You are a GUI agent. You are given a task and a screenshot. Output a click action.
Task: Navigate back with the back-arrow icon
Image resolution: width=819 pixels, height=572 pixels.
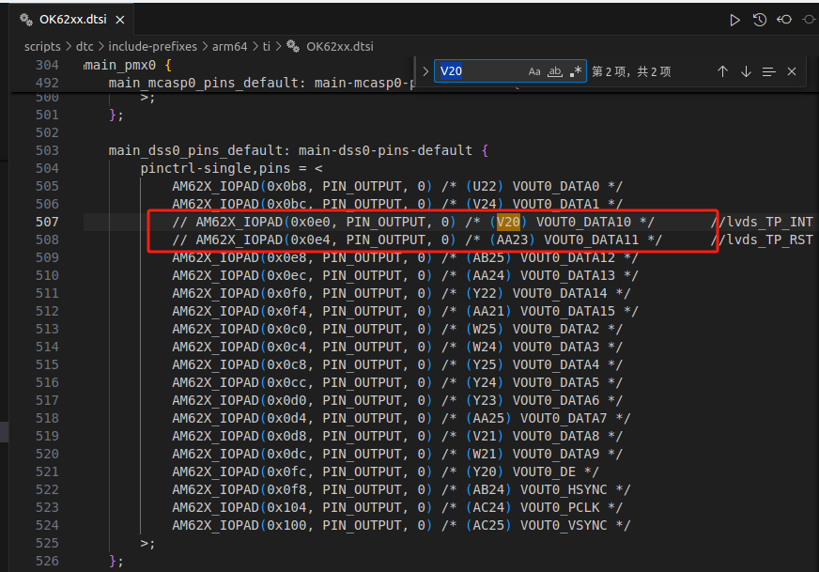click(784, 19)
